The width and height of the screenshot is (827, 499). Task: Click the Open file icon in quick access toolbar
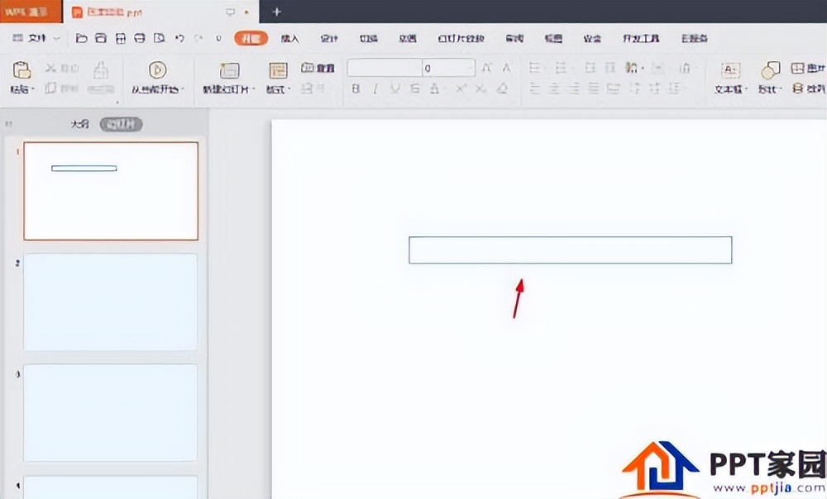coord(81,38)
